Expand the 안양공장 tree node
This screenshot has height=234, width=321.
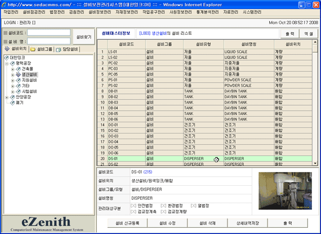[x=7, y=98]
